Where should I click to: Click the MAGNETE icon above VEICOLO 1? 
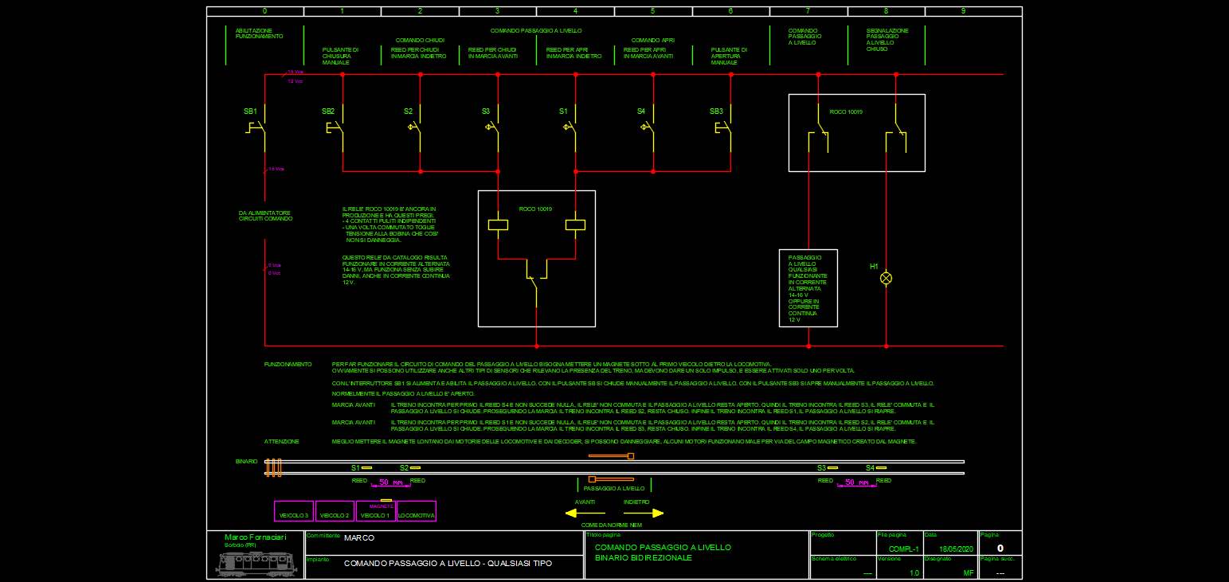pos(380,498)
